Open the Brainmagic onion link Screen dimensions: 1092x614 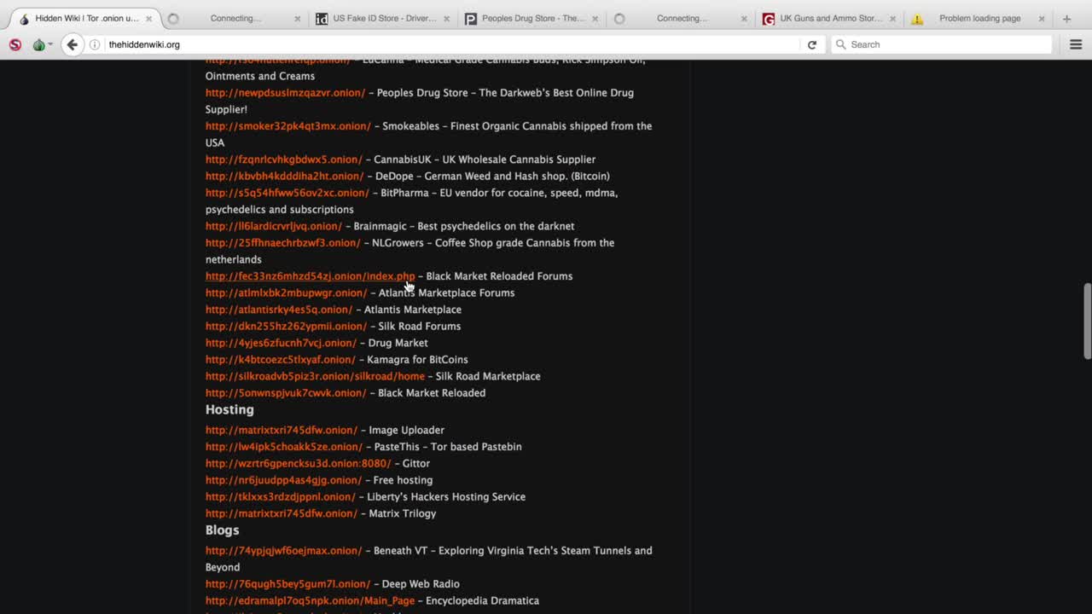coord(274,226)
